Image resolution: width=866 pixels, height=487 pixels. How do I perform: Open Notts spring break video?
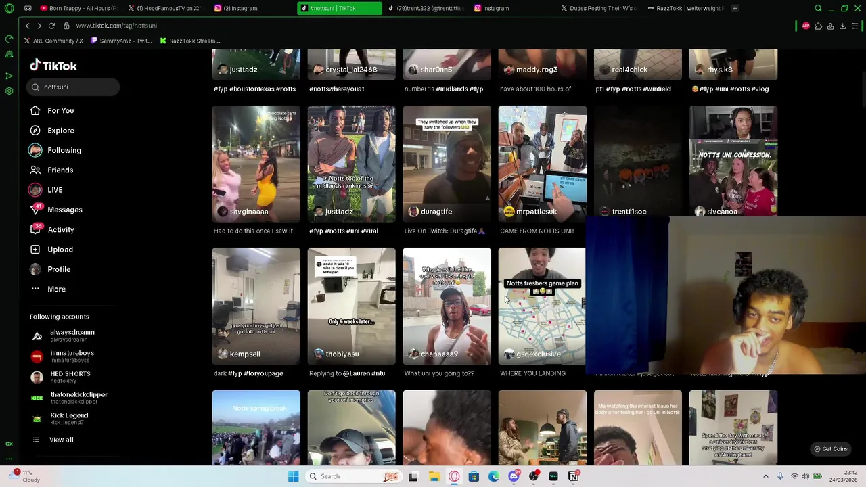point(256,427)
